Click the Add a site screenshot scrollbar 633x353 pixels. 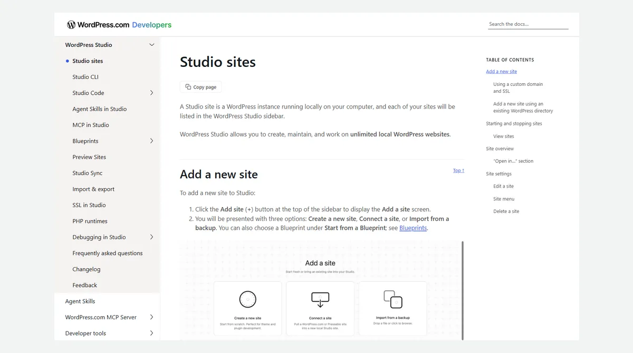463,290
